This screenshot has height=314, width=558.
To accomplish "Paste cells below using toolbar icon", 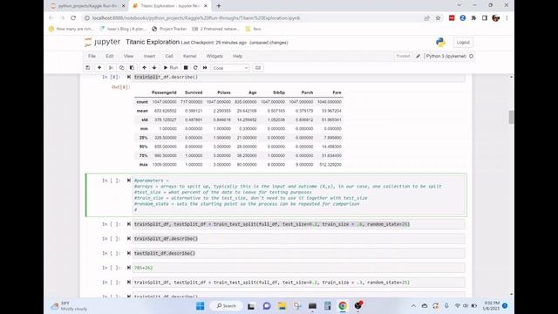I will pos(132,68).
